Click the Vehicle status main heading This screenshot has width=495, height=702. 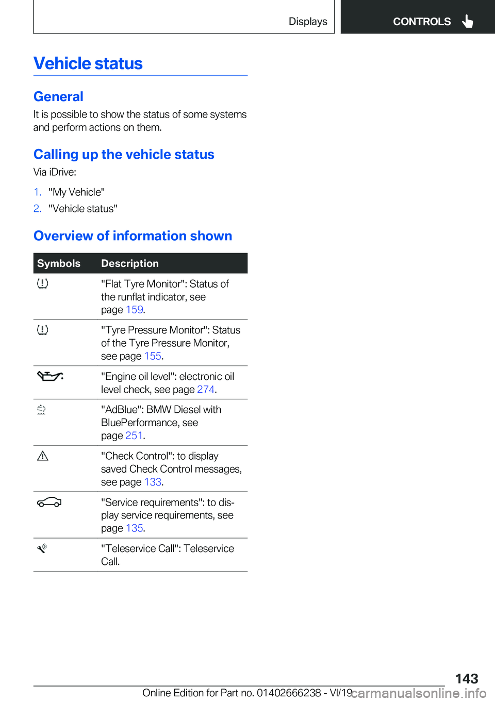88,63
